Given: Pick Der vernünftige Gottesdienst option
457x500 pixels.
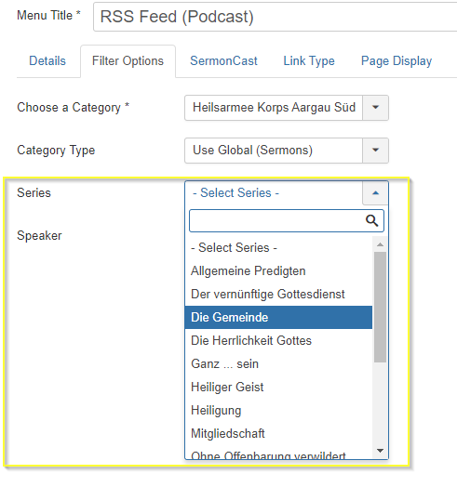Looking at the screenshot, I should pyautogui.click(x=278, y=294).
